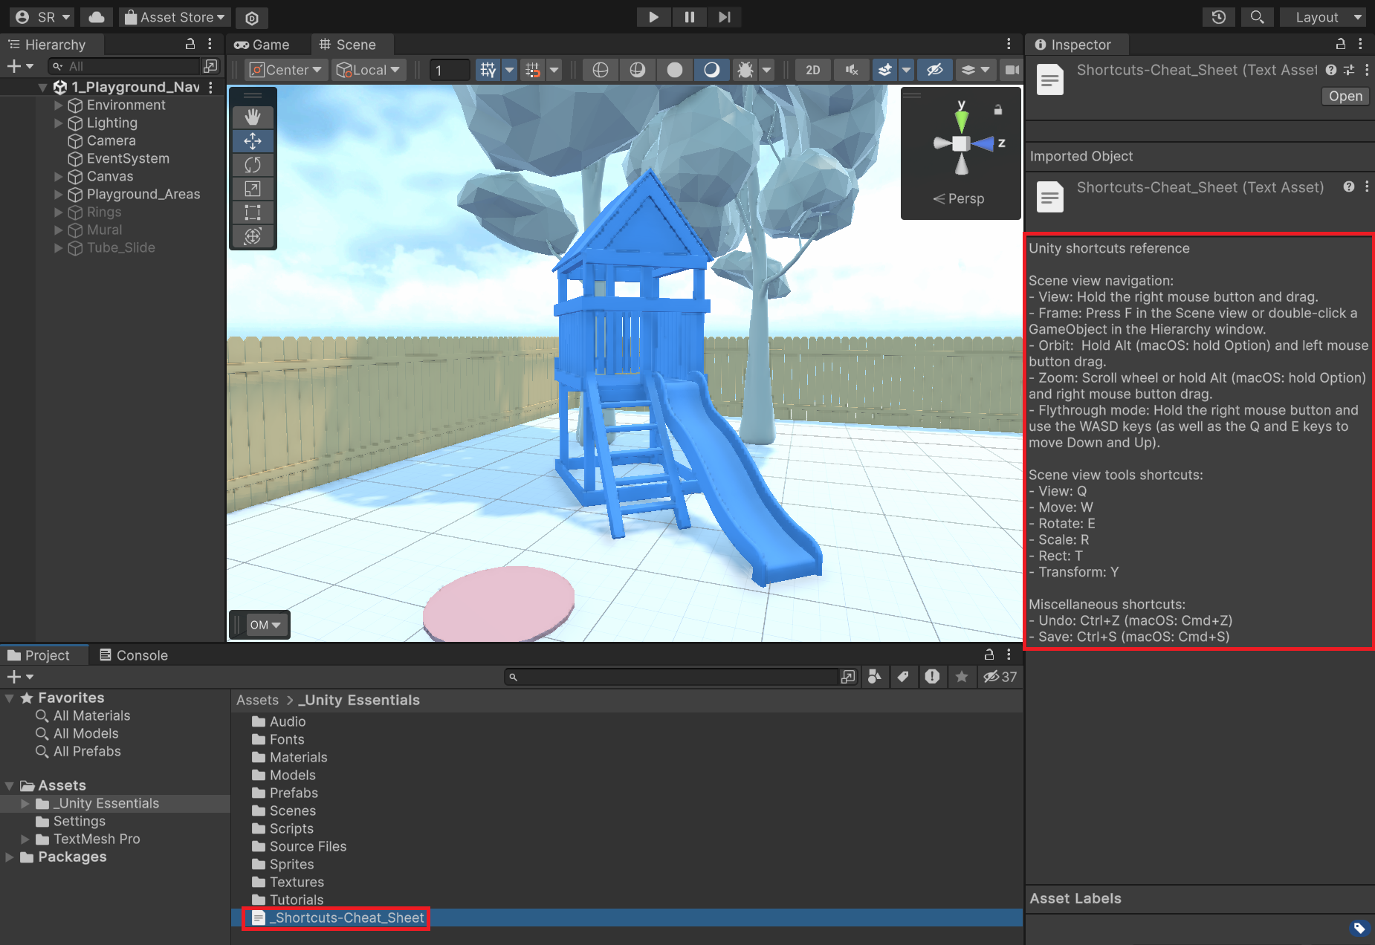Click the Asset Labels tag icon
The height and width of the screenshot is (945, 1375).
1359,928
